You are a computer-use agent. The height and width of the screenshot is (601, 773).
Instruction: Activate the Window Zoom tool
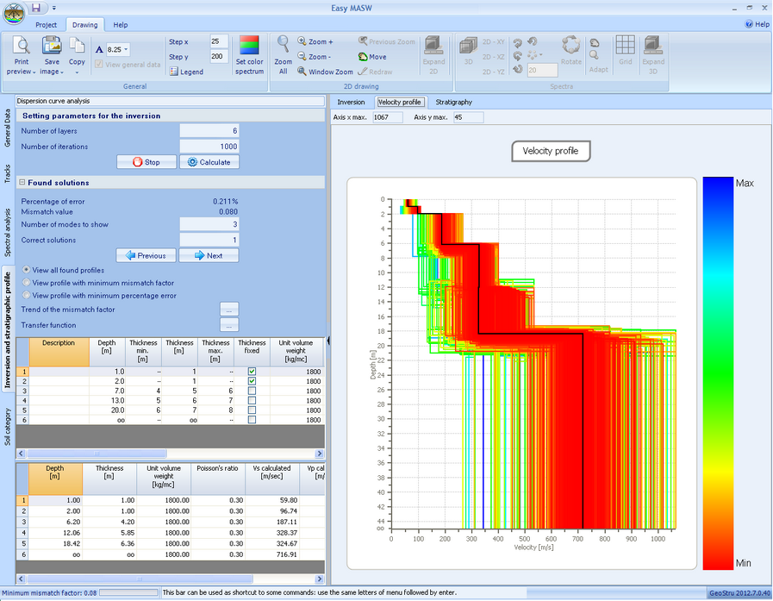pos(326,72)
